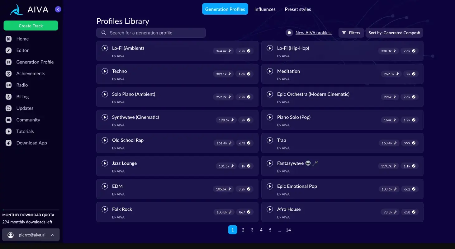Click the Techno profile title

(x=120, y=71)
